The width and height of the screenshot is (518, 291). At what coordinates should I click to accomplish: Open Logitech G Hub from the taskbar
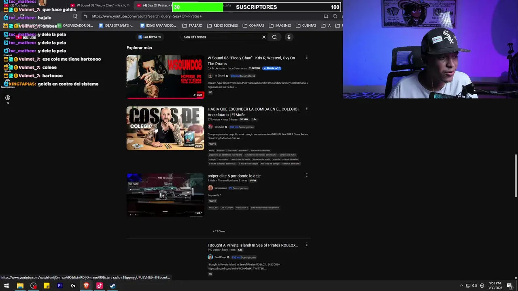[73, 286]
